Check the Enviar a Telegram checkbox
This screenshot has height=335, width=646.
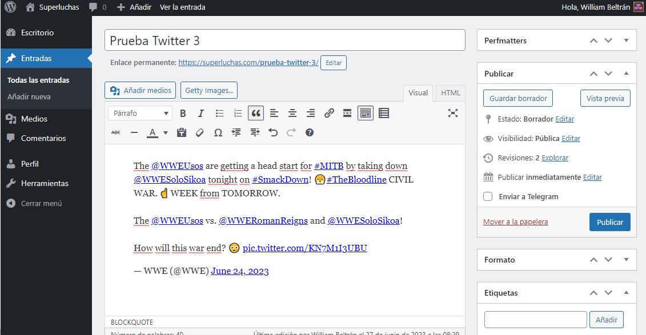[x=488, y=196]
